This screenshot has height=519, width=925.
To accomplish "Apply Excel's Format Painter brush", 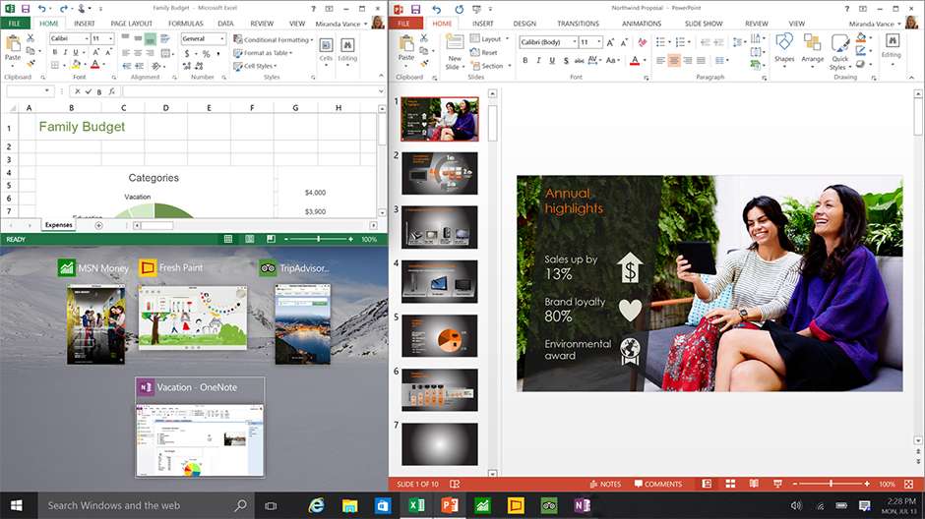I will (x=31, y=64).
